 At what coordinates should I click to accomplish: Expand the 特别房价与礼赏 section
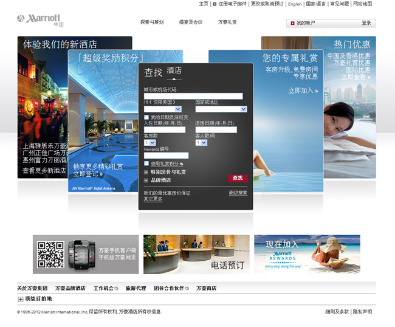pos(146,172)
